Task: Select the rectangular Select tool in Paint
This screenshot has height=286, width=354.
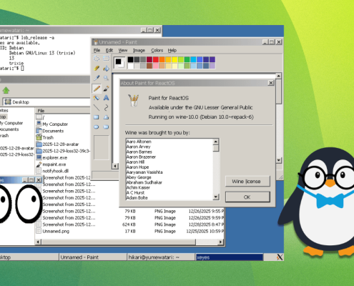Action: tap(106, 59)
